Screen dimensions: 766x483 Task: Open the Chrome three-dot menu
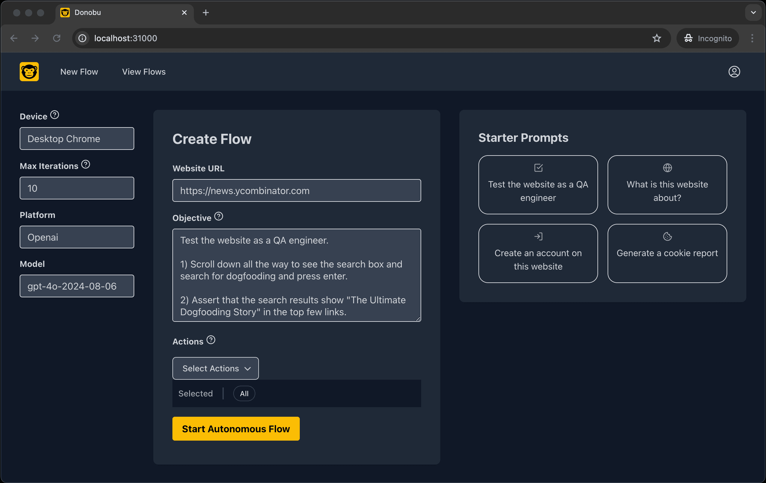coord(752,38)
